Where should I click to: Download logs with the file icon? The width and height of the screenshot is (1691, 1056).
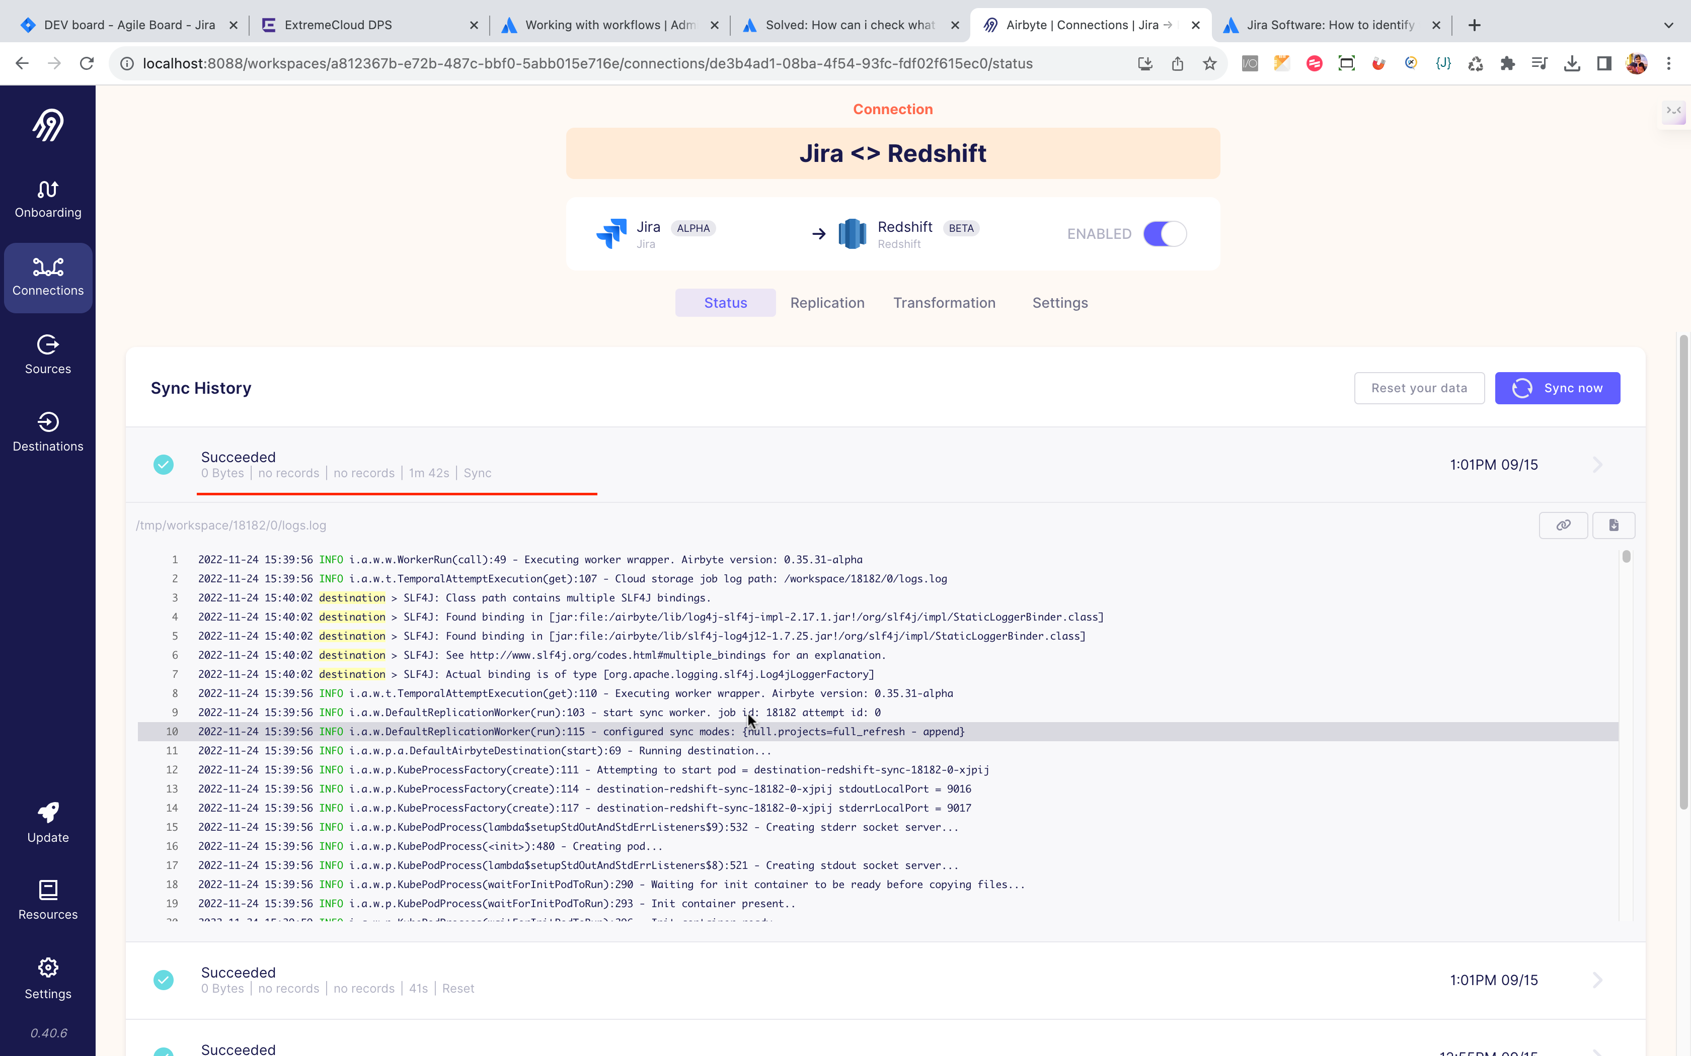(1613, 525)
